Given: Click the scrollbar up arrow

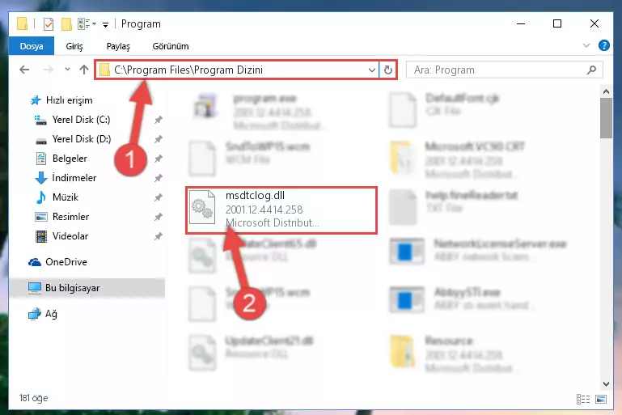Looking at the screenshot, I should 606,91.
